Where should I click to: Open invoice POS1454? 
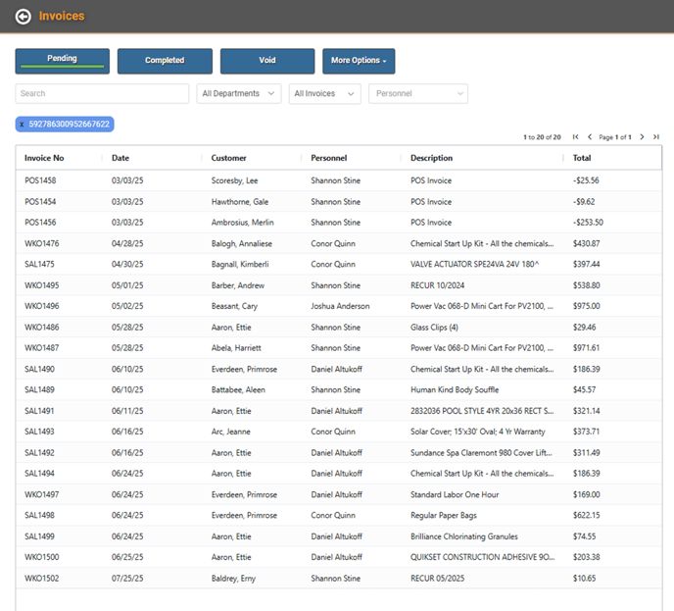pos(40,201)
